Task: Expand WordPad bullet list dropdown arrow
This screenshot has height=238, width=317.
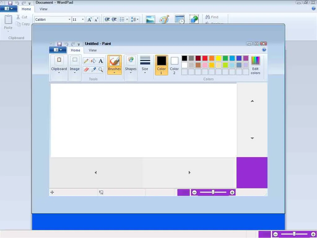Action: pos(127,20)
